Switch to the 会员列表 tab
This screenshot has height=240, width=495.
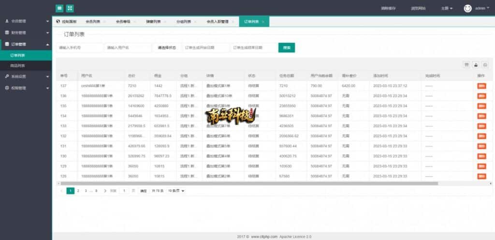coord(93,22)
